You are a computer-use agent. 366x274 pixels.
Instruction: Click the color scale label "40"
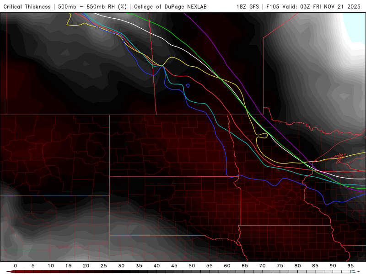[156, 266]
